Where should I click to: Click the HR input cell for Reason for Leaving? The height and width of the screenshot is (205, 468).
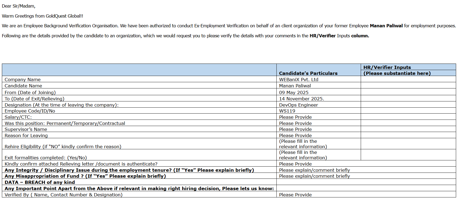click(x=408, y=135)
